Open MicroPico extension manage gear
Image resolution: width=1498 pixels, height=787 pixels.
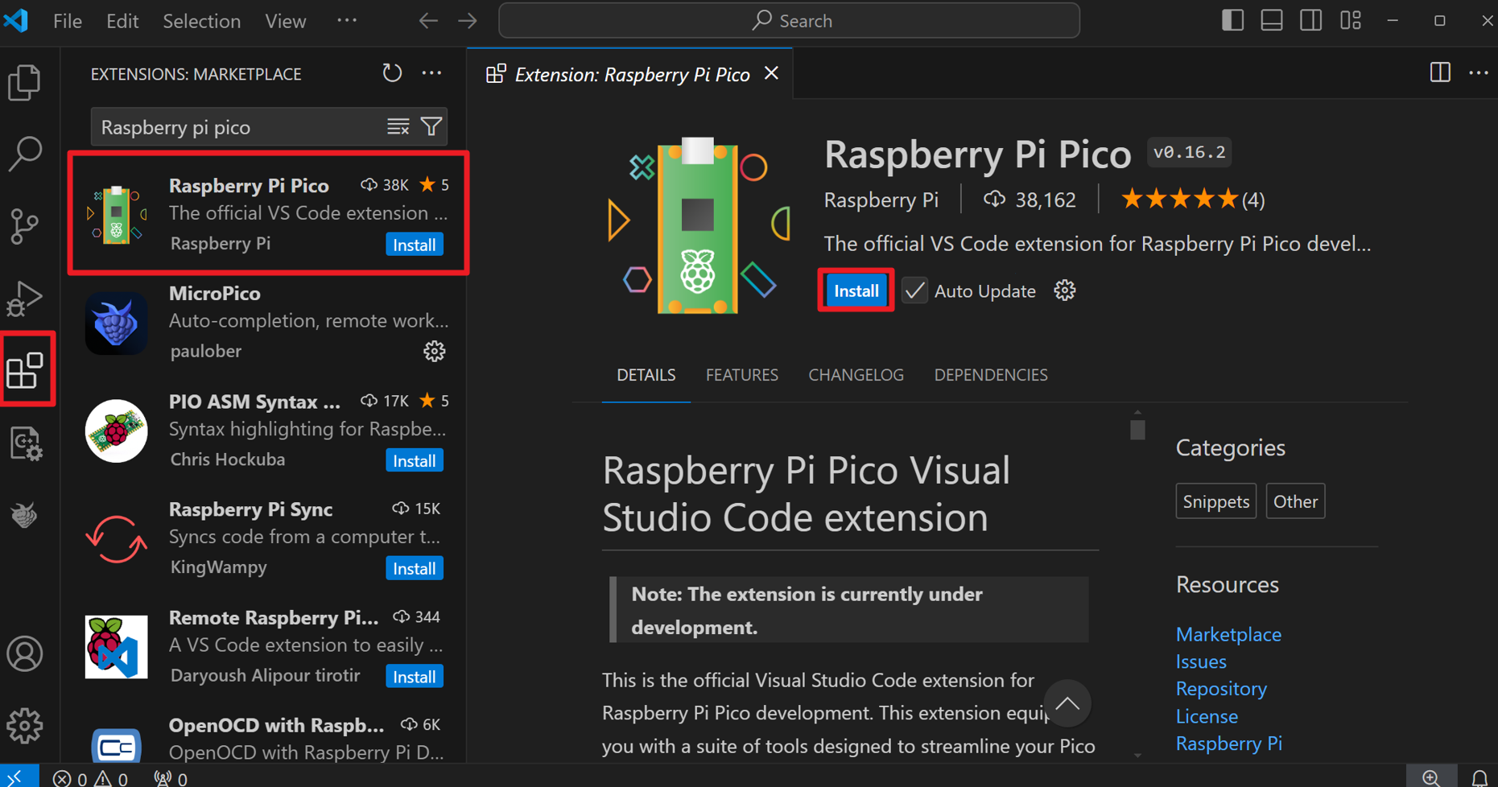tap(434, 352)
